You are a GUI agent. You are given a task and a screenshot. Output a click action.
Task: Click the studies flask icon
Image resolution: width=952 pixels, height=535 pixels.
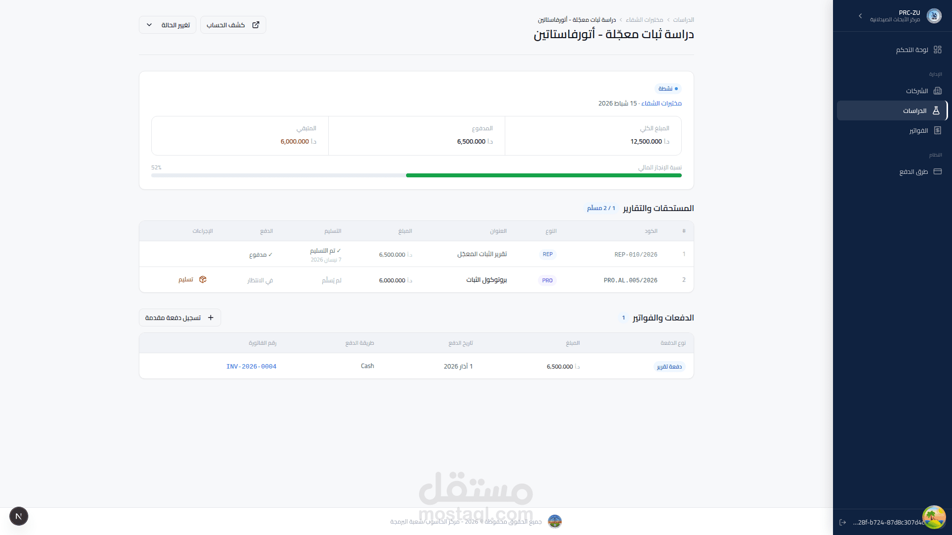click(936, 110)
